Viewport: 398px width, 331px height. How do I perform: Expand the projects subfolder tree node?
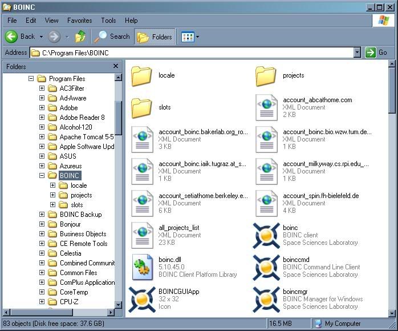click(x=52, y=195)
